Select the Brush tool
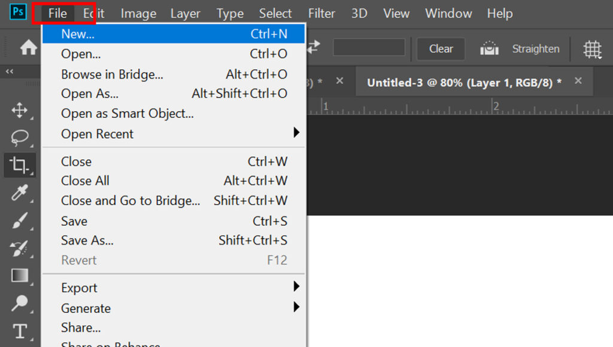Image resolution: width=613 pixels, height=347 pixels. [x=20, y=220]
